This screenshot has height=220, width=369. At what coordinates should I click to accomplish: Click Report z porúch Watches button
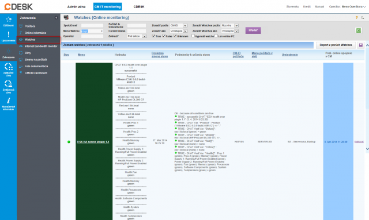pyautogui.click(x=336, y=45)
